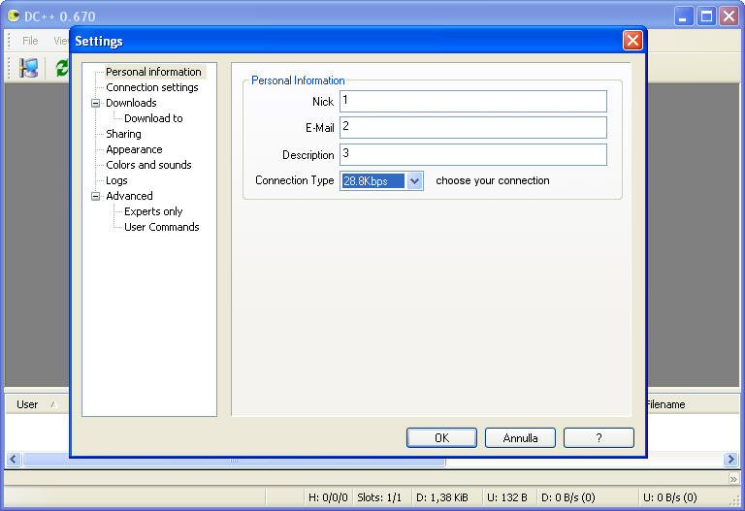Screen dimensions: 745x511
Task: Collapse the Downloads tree node
Action: 96,103
